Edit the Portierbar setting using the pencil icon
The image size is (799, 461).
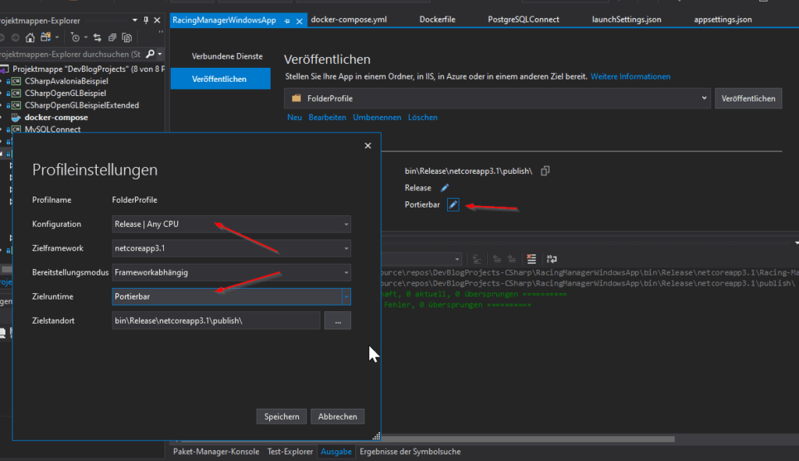pos(453,205)
